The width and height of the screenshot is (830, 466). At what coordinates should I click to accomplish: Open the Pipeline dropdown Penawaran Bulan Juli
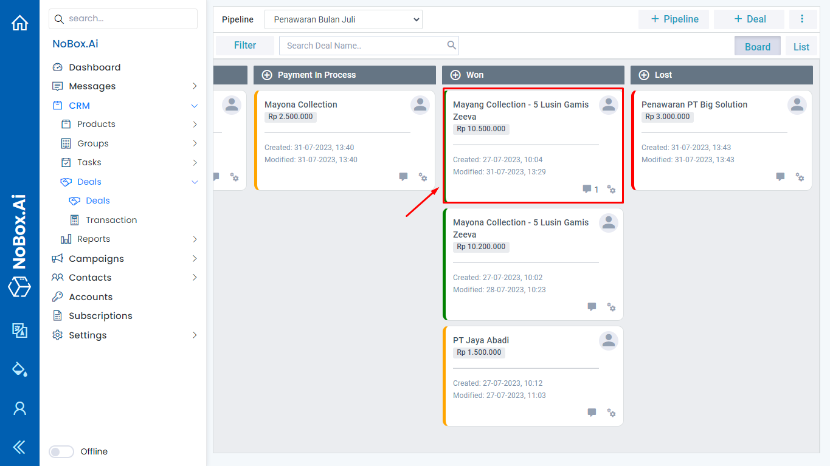click(x=343, y=19)
